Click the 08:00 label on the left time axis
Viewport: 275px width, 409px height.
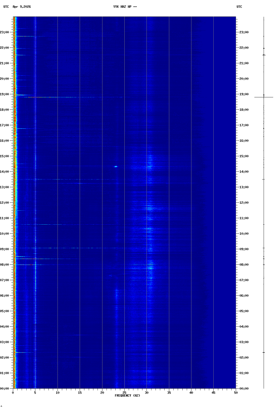click(5, 265)
